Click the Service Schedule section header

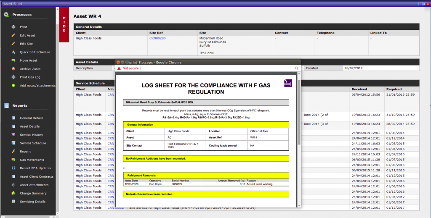click(x=90, y=83)
